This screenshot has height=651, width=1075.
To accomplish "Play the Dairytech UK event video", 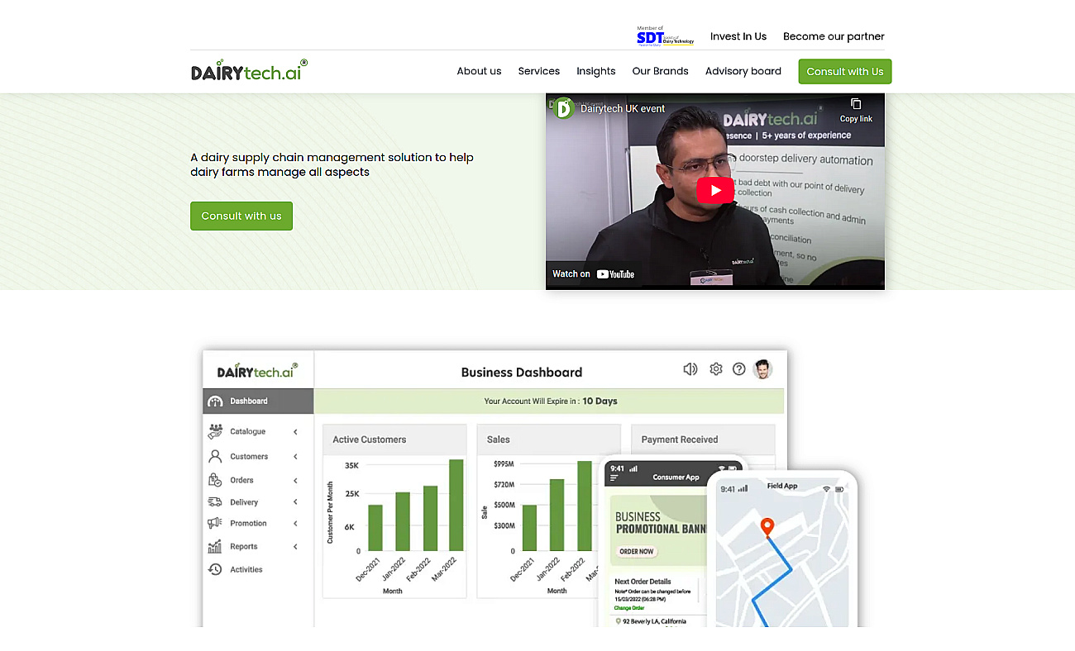I will [x=715, y=190].
